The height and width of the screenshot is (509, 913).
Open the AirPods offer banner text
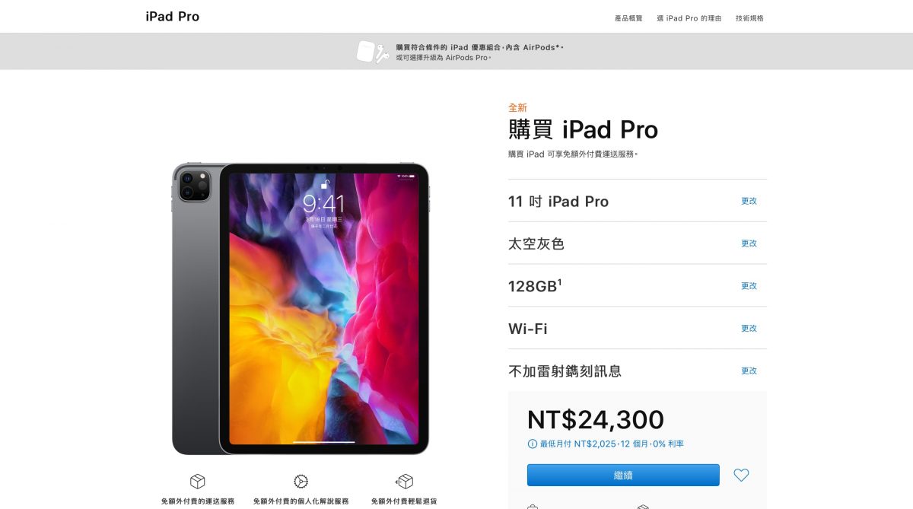tap(479, 52)
